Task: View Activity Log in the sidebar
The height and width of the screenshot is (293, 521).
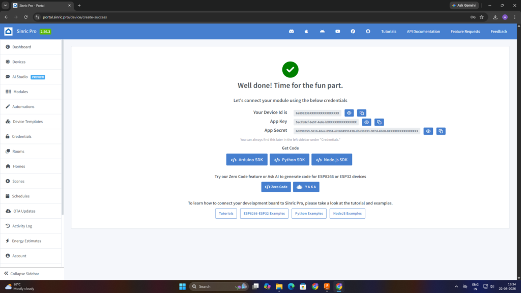Action: click(x=31, y=226)
